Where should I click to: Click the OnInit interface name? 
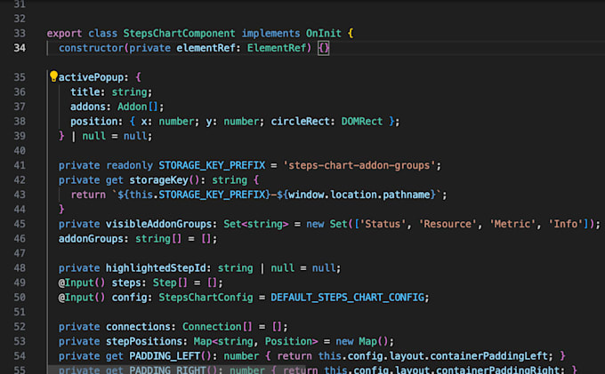click(323, 34)
